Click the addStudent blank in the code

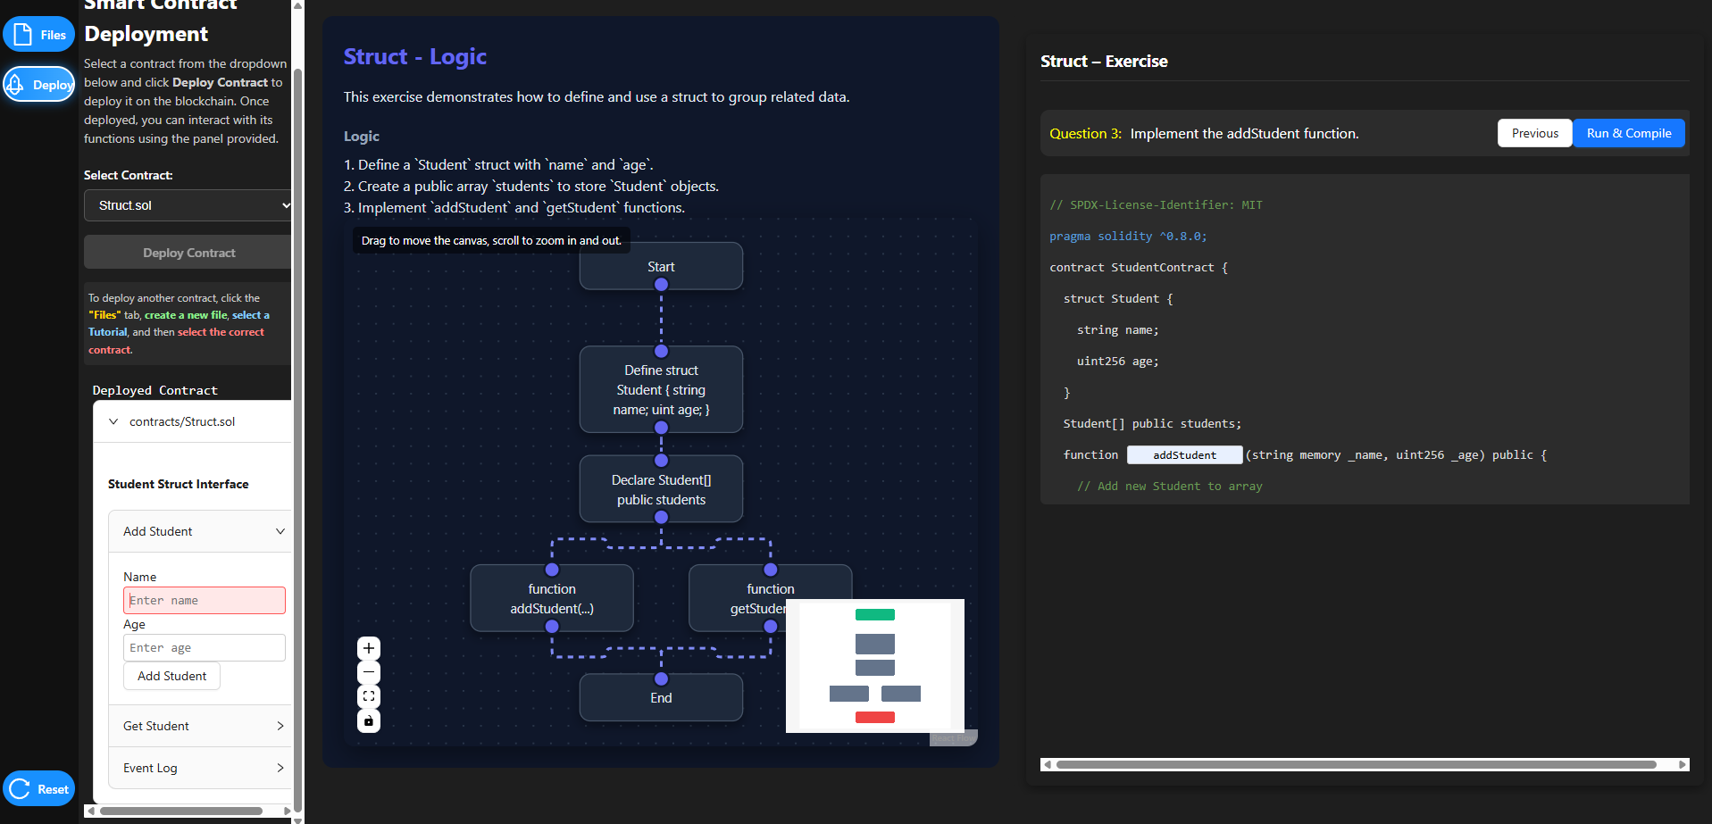pyautogui.click(x=1183, y=455)
